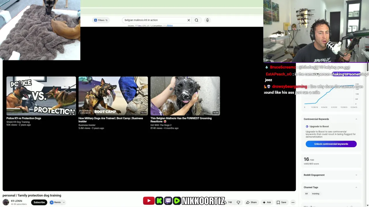The height and width of the screenshot is (207, 369).
Task: Start voice search with microphone icon
Action: tap(207, 20)
